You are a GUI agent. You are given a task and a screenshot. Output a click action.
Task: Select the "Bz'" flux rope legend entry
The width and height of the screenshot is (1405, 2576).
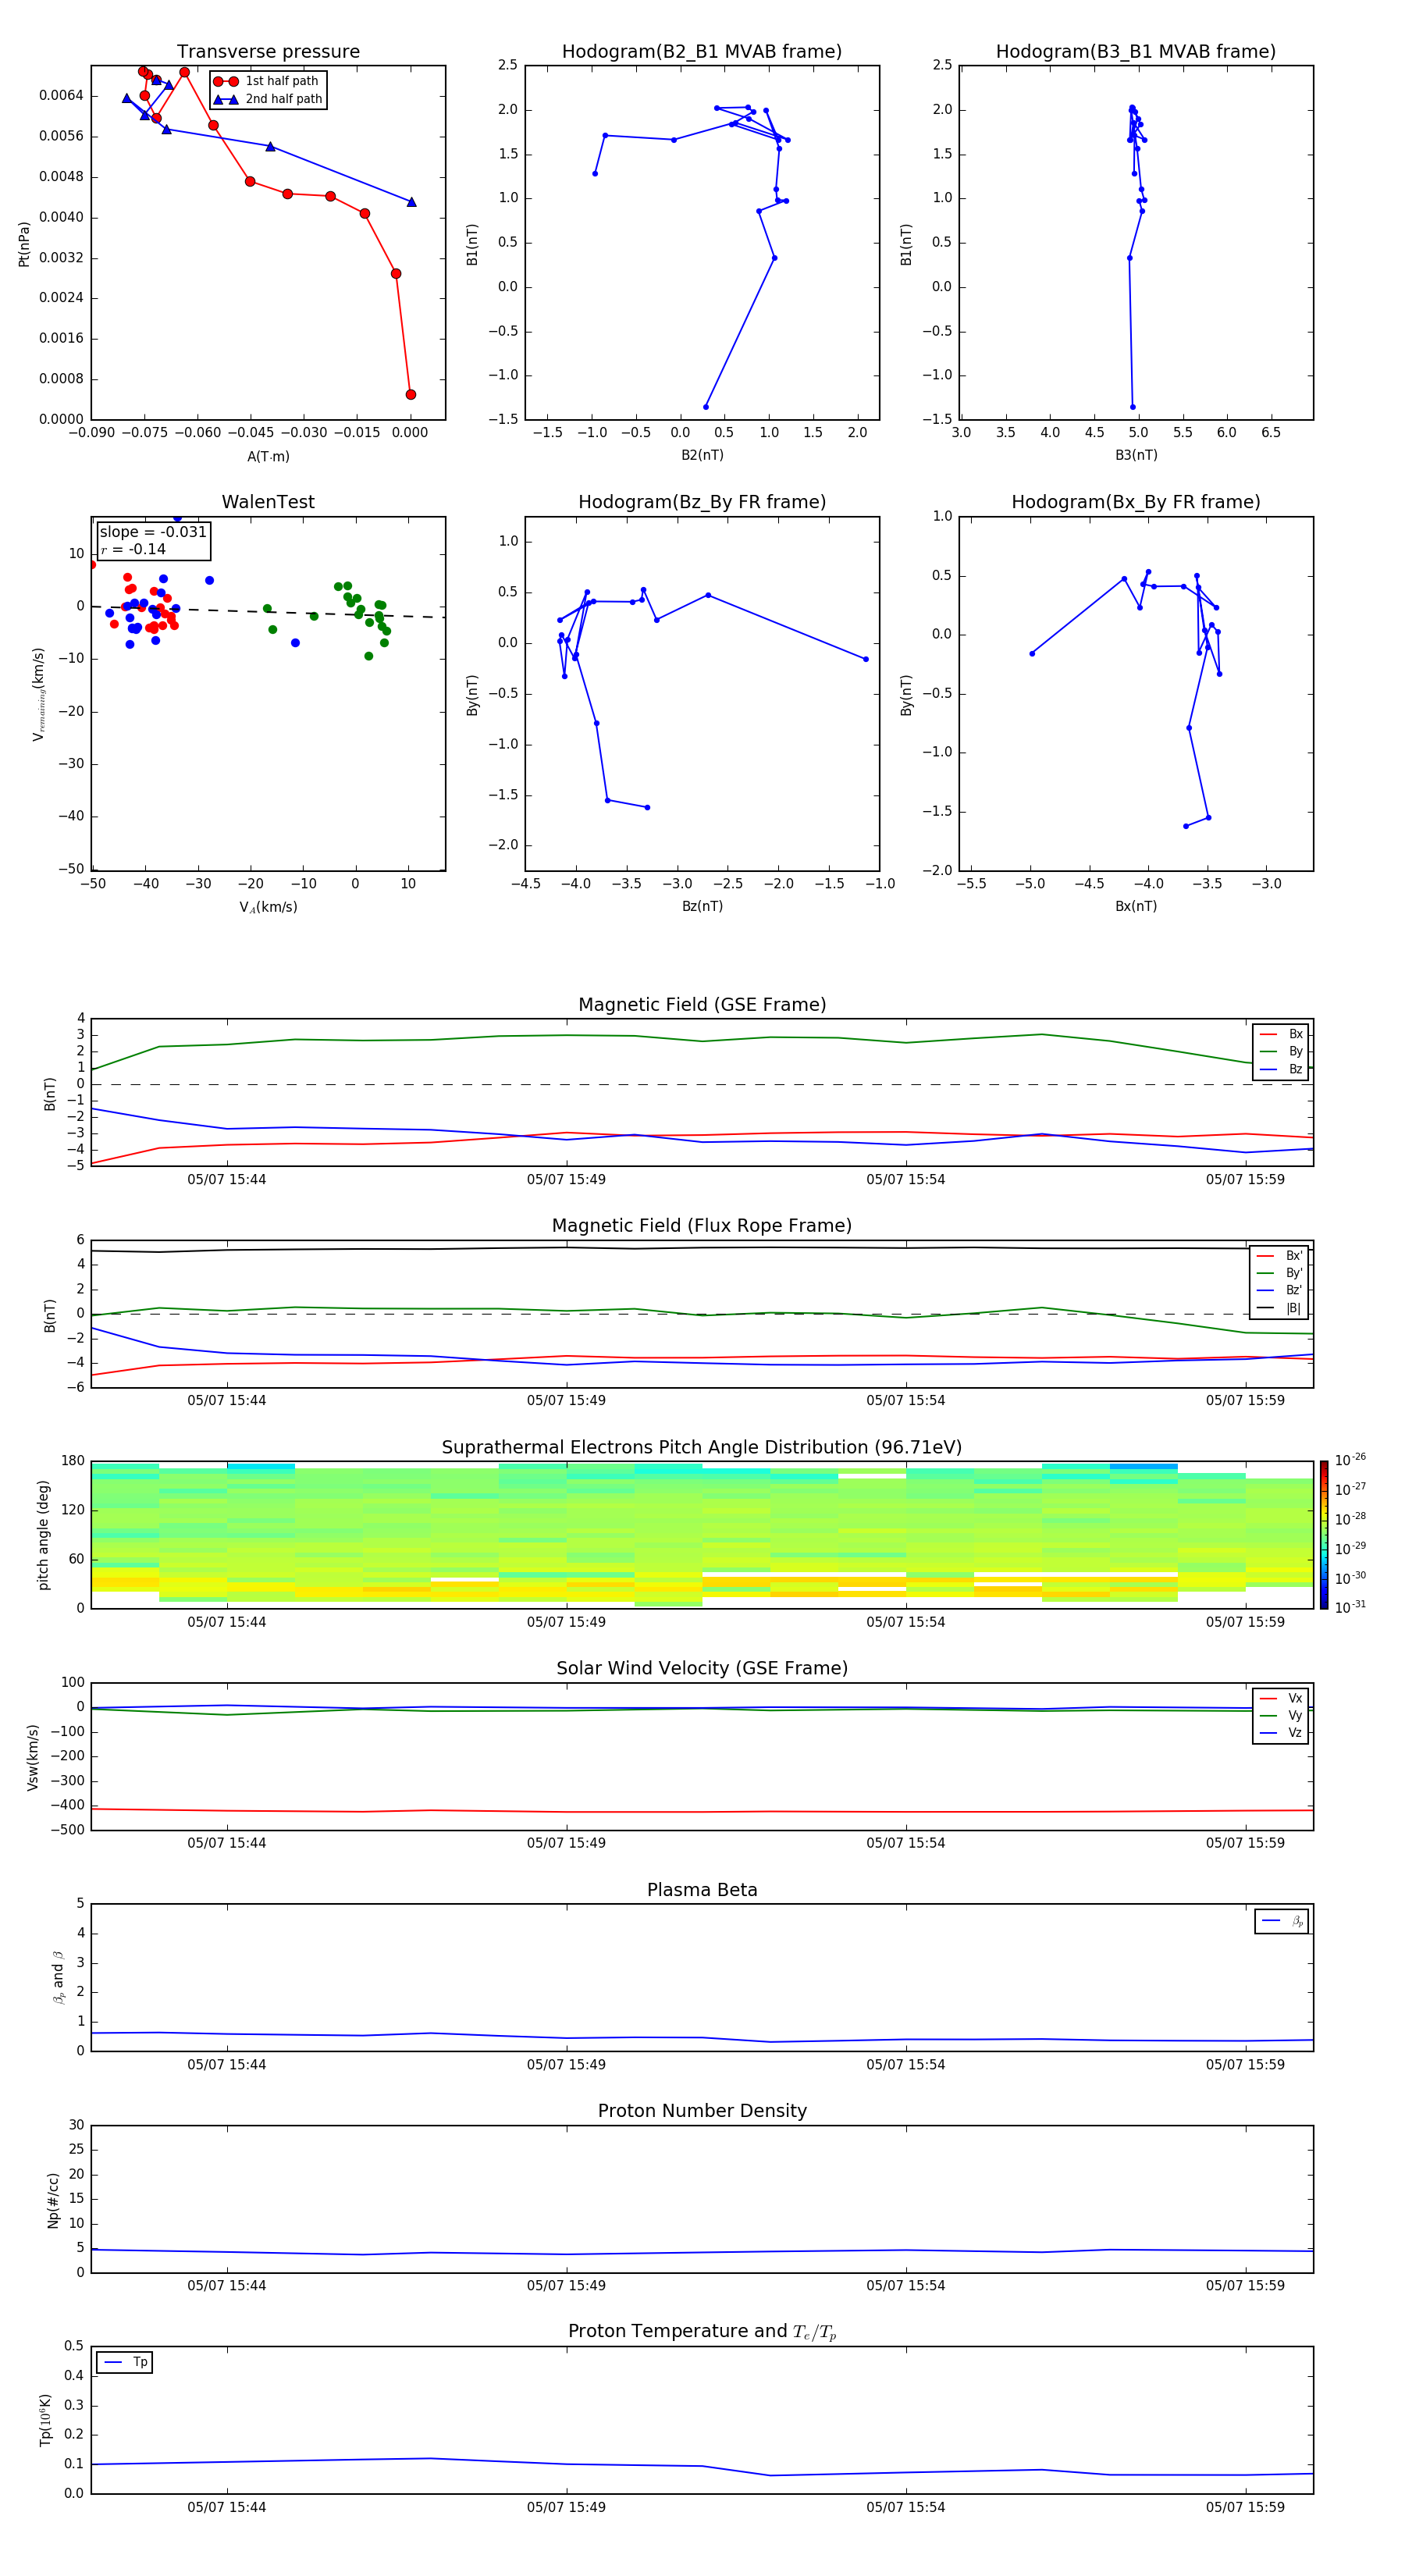[x=1280, y=1290]
